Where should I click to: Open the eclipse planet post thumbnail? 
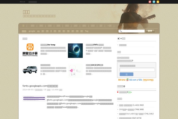point(75,50)
